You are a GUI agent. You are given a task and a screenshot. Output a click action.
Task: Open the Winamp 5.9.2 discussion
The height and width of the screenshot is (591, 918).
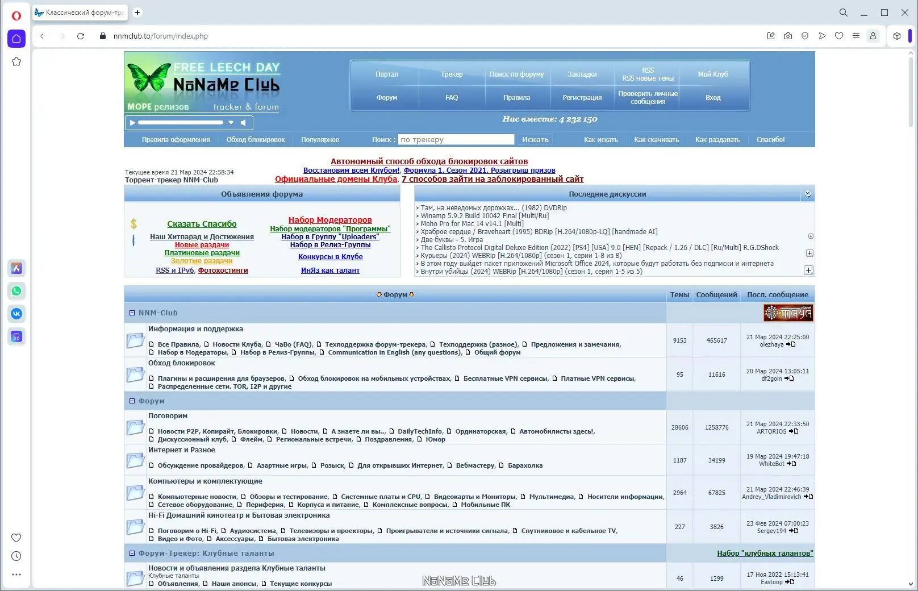coord(485,215)
